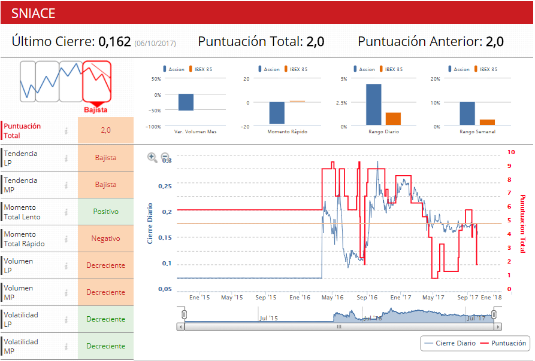Toggle the Cierre Diario series in main chart legend
535x361 pixels.
pos(450,343)
